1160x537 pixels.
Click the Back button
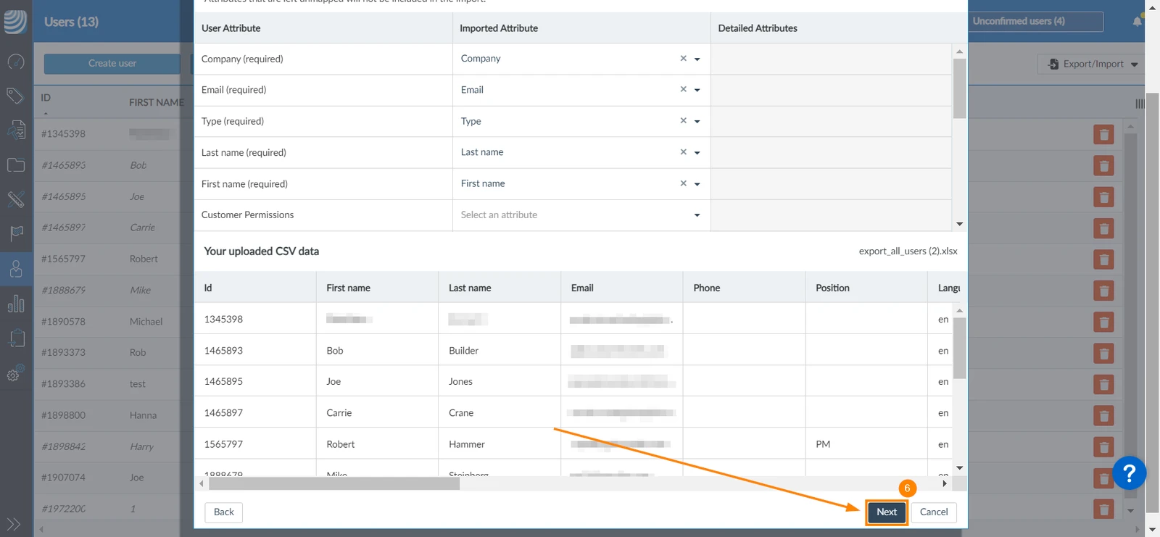pos(224,512)
